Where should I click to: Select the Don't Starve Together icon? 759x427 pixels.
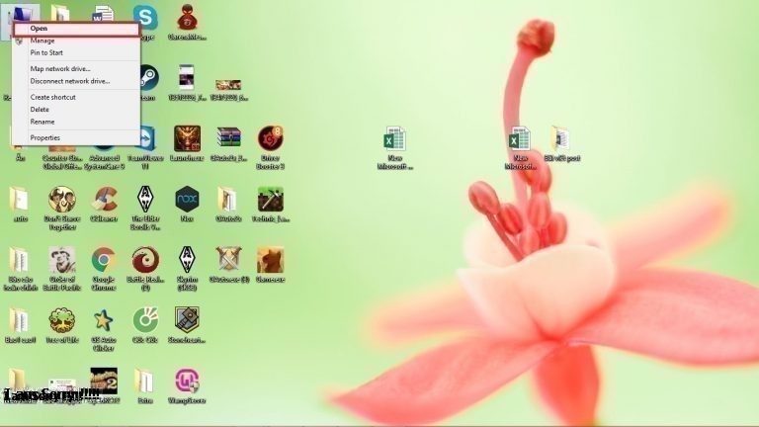tap(62, 199)
